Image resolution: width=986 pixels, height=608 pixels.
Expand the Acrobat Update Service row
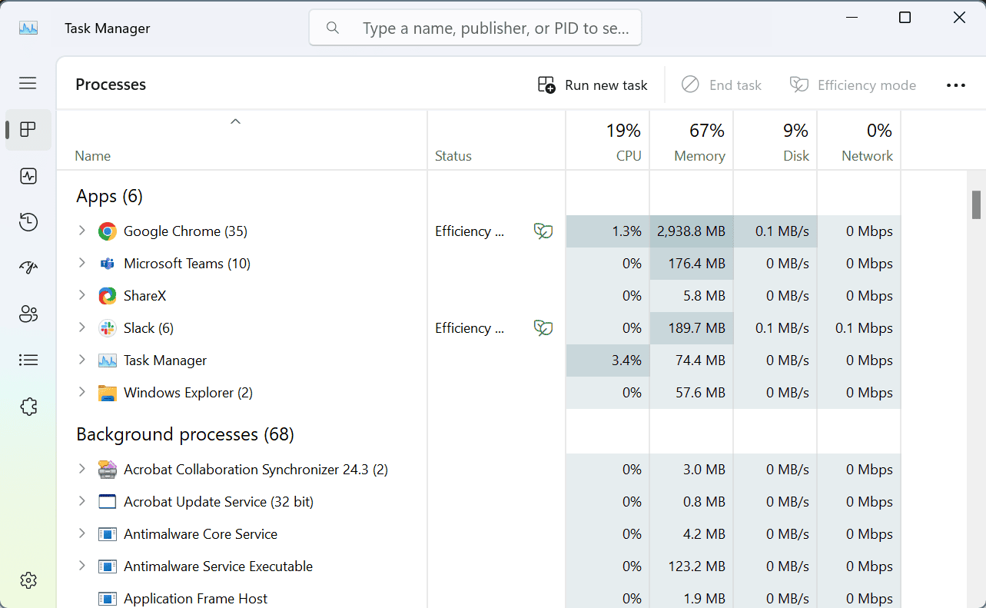(x=82, y=501)
